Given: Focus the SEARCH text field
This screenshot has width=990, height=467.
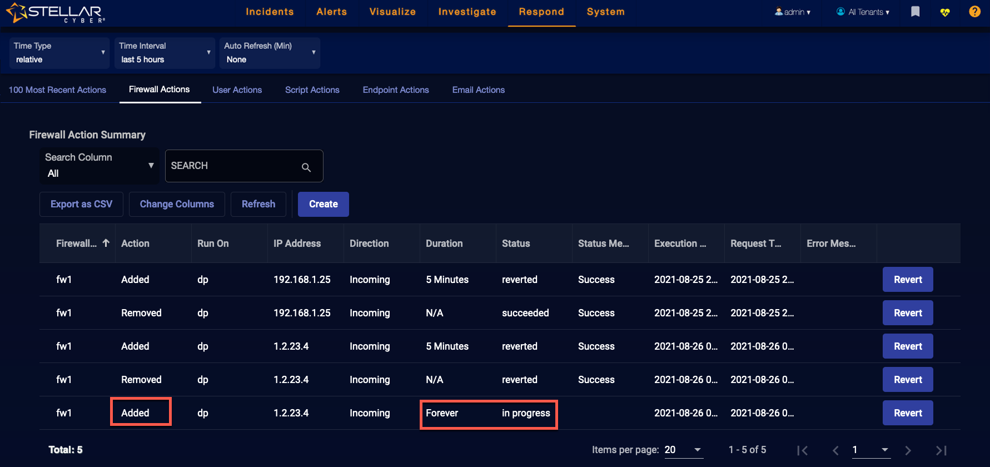Looking at the screenshot, I should pos(233,166).
